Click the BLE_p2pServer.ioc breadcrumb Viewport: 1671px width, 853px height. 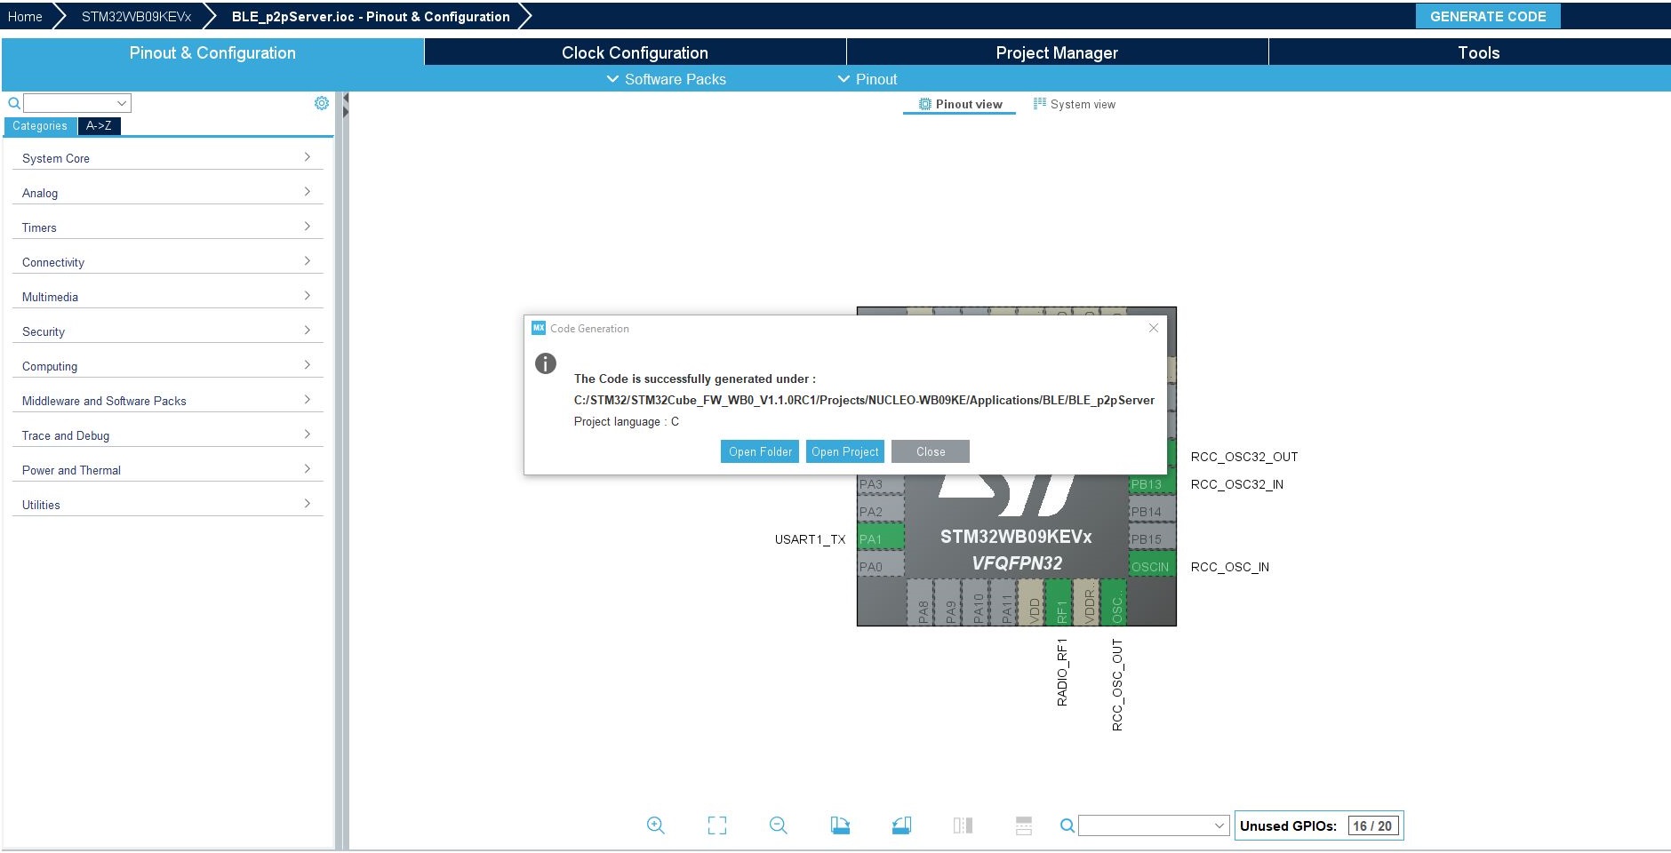pyautogui.click(x=371, y=16)
